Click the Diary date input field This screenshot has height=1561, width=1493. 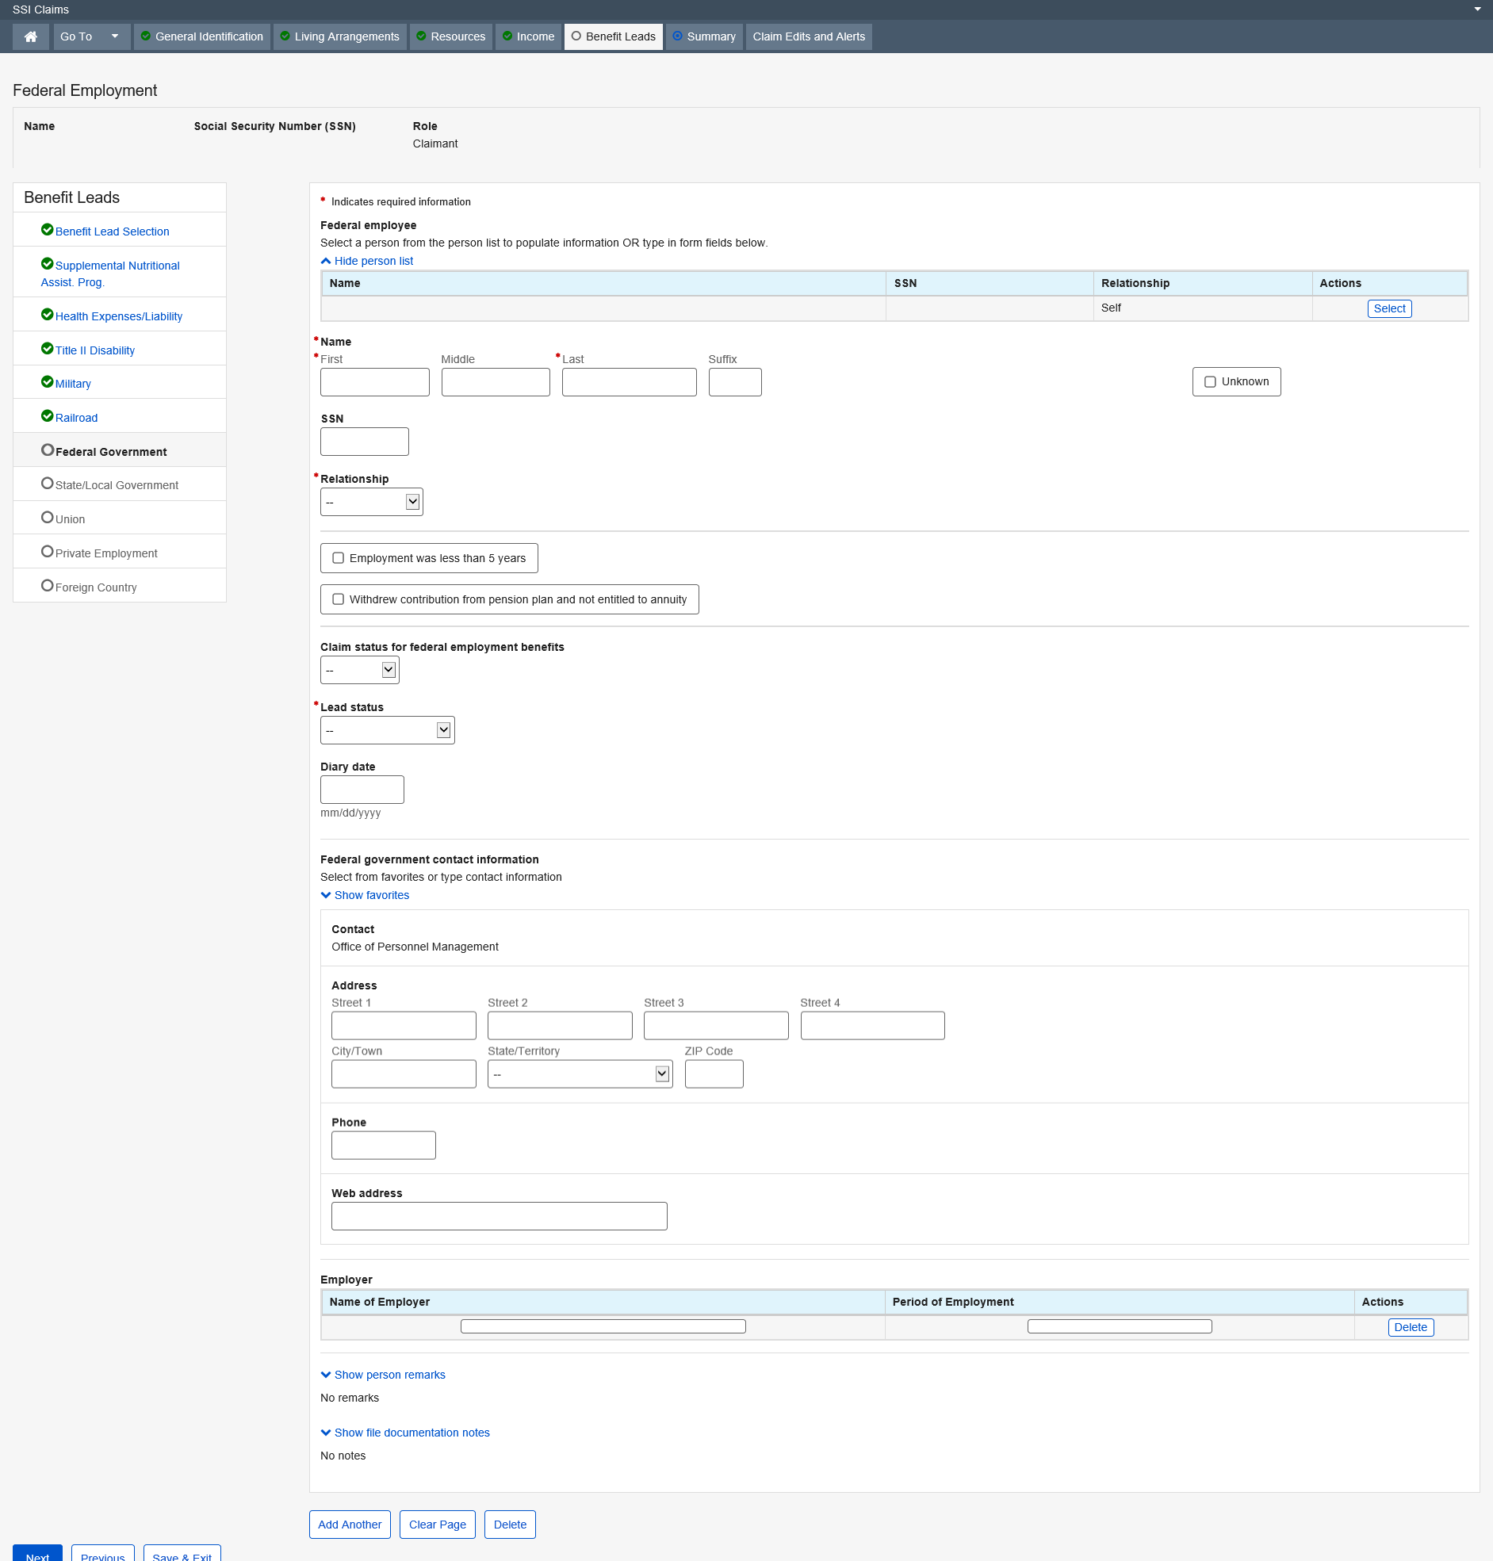(x=362, y=790)
